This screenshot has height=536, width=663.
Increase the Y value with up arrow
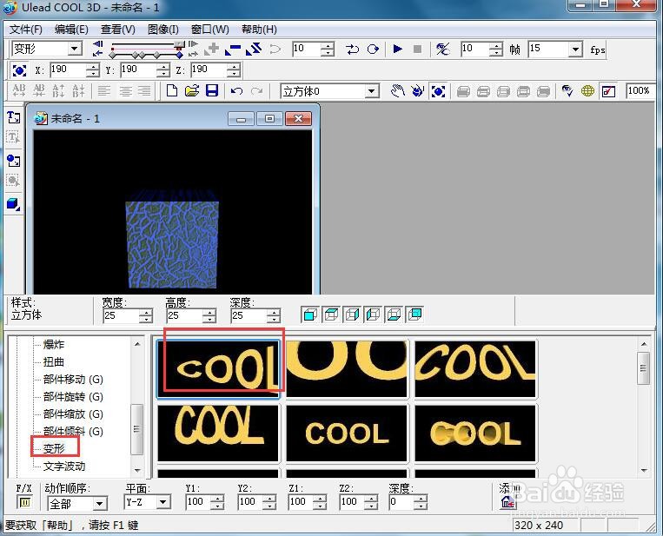[x=162, y=66]
